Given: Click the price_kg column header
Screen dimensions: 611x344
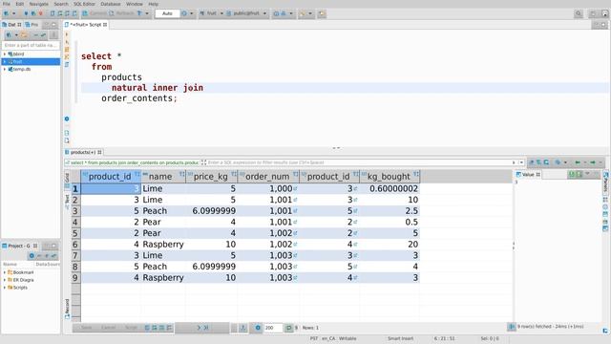Looking at the screenshot, I should click(x=211, y=177).
